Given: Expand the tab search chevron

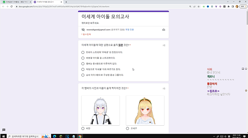Looking at the screenshot, I should (228, 2).
